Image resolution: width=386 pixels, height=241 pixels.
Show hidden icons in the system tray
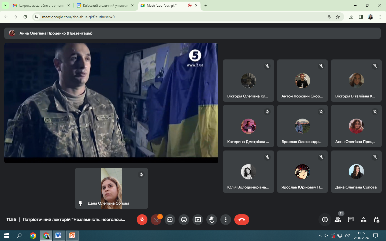coord(320,236)
